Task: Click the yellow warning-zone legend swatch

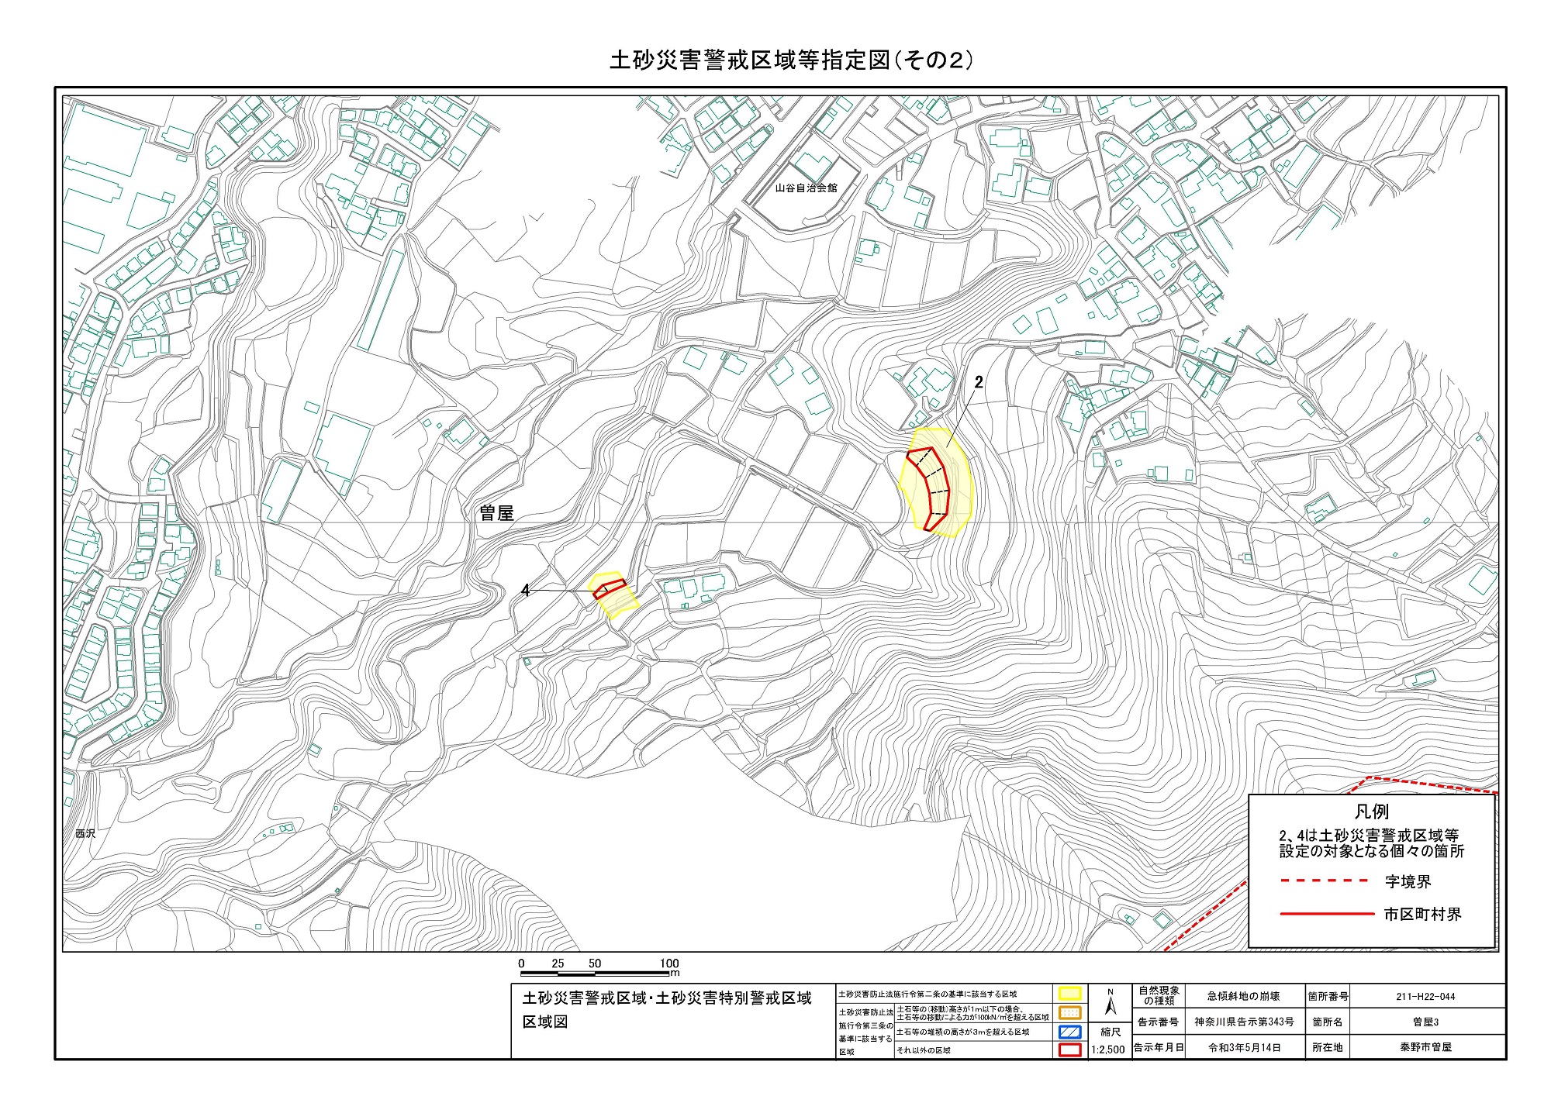Action: click(x=1069, y=994)
